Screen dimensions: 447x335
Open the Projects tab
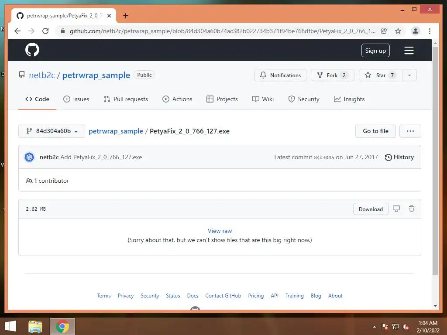tap(222, 99)
